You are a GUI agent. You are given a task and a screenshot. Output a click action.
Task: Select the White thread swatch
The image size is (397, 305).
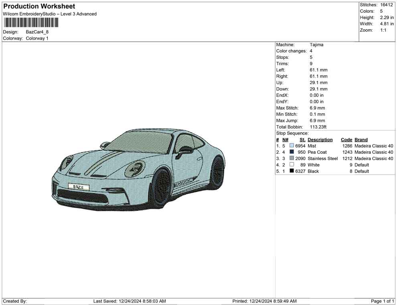292,165
